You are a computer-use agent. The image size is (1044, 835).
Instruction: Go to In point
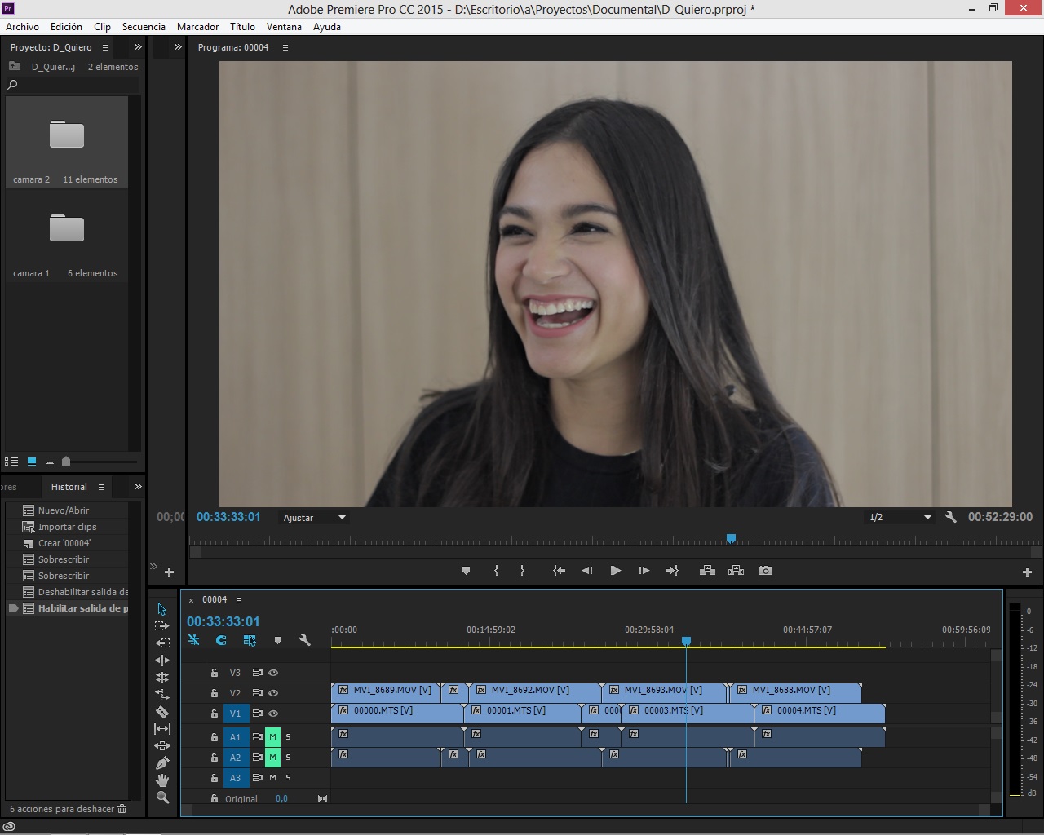click(x=559, y=571)
